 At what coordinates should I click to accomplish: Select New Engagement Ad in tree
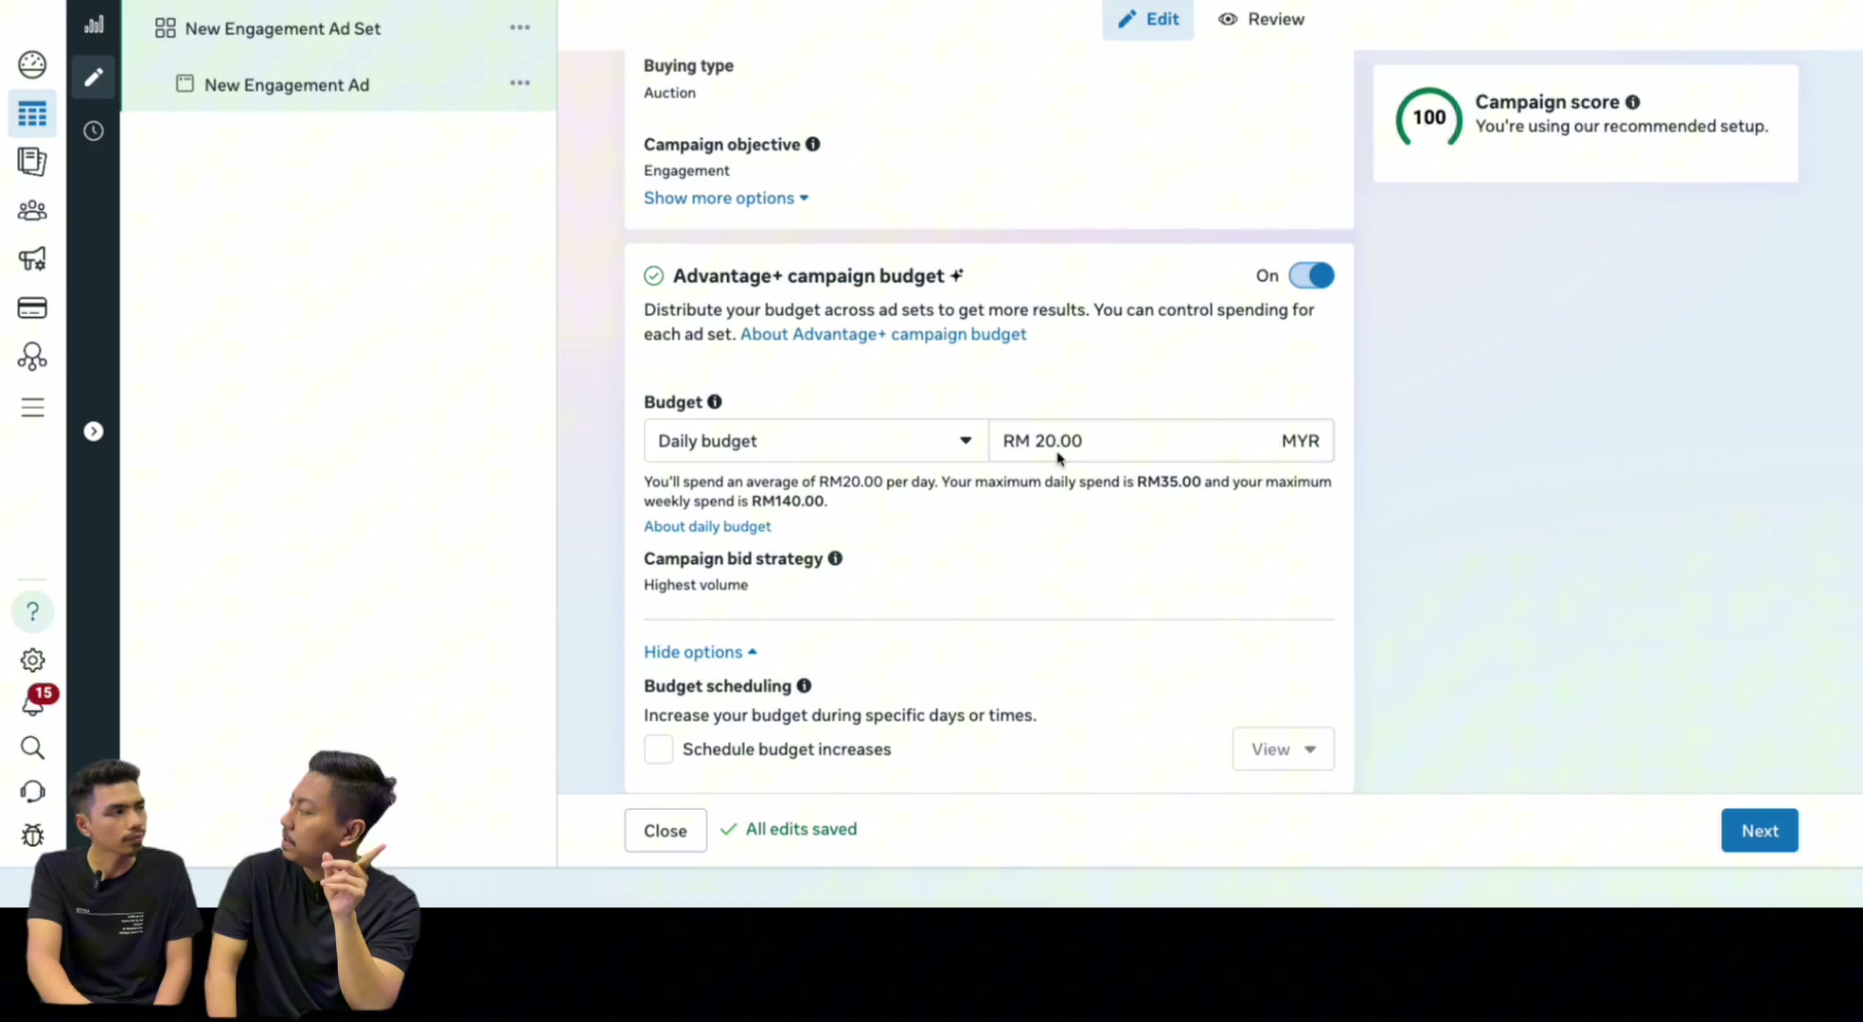click(x=287, y=85)
